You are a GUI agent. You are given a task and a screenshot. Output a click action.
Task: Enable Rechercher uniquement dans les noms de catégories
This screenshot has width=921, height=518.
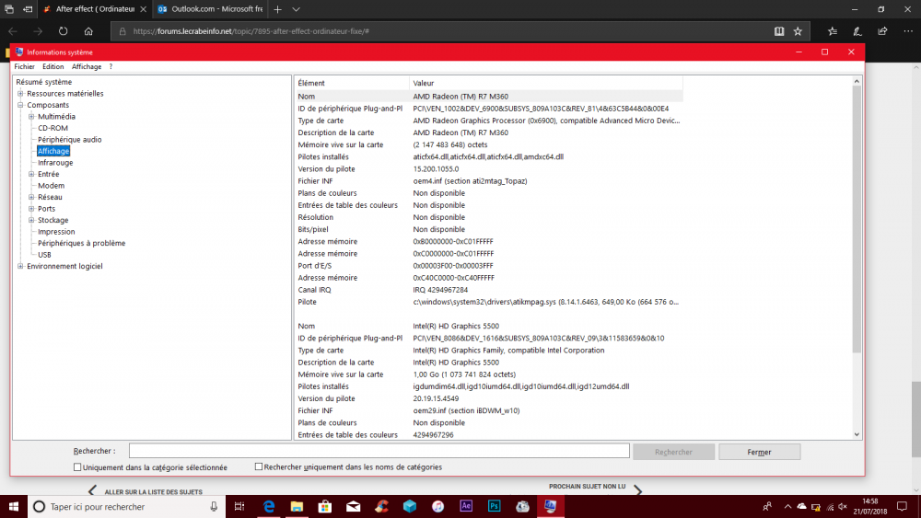click(259, 466)
